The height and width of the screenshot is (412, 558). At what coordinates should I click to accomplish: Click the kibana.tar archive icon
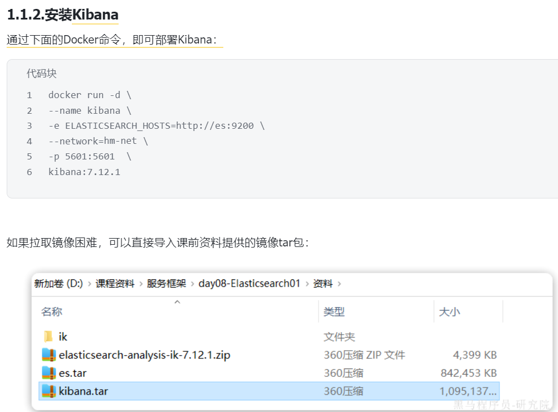coord(49,391)
